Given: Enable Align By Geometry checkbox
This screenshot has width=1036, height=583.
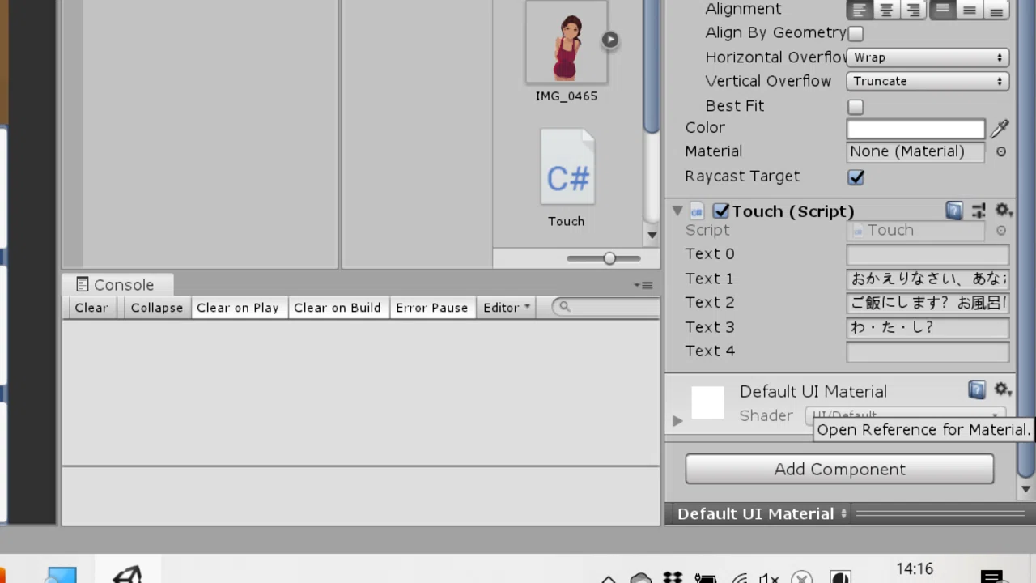Looking at the screenshot, I should (856, 34).
